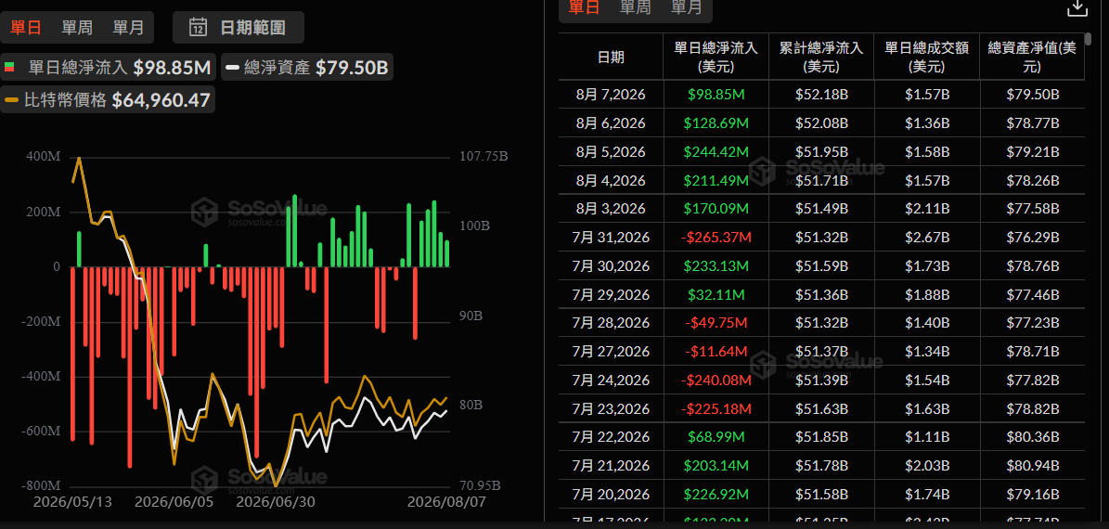Click the red -$225.18M outflow value
The height and width of the screenshot is (529, 1109).
[x=716, y=408]
